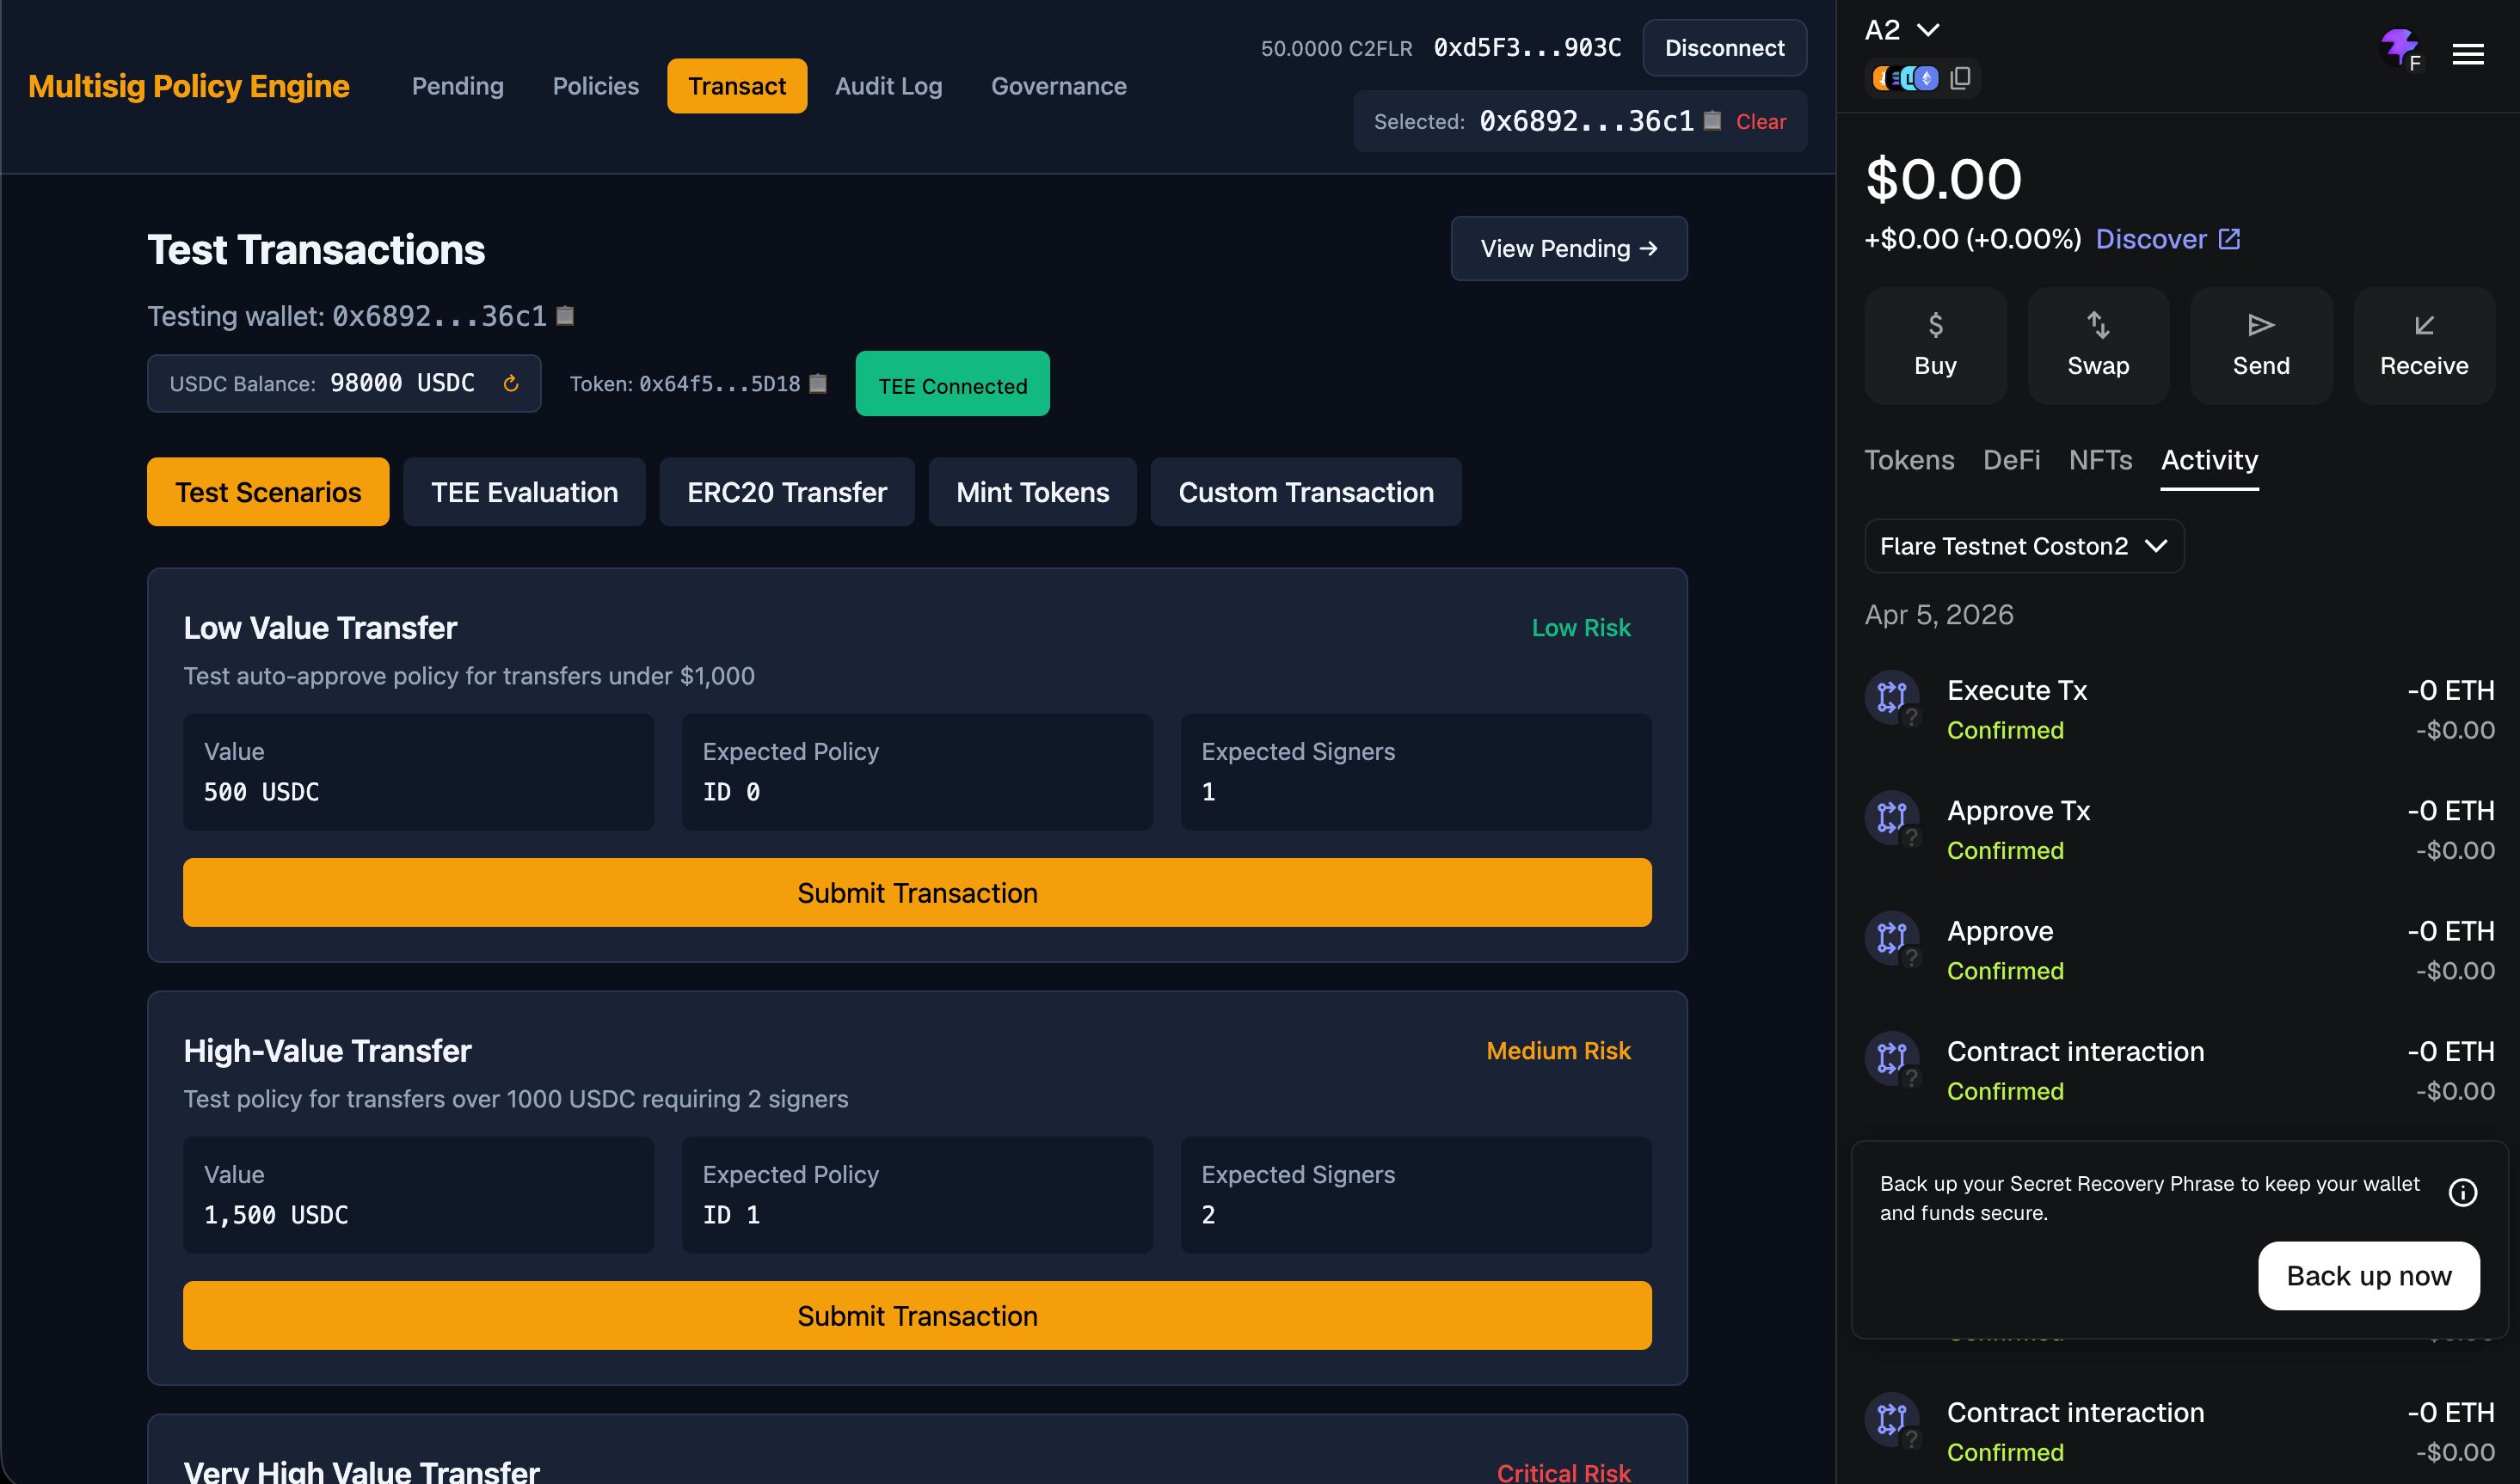Refresh the USDC Balance
Image resolution: width=2520 pixels, height=1484 pixels.
pos(511,383)
